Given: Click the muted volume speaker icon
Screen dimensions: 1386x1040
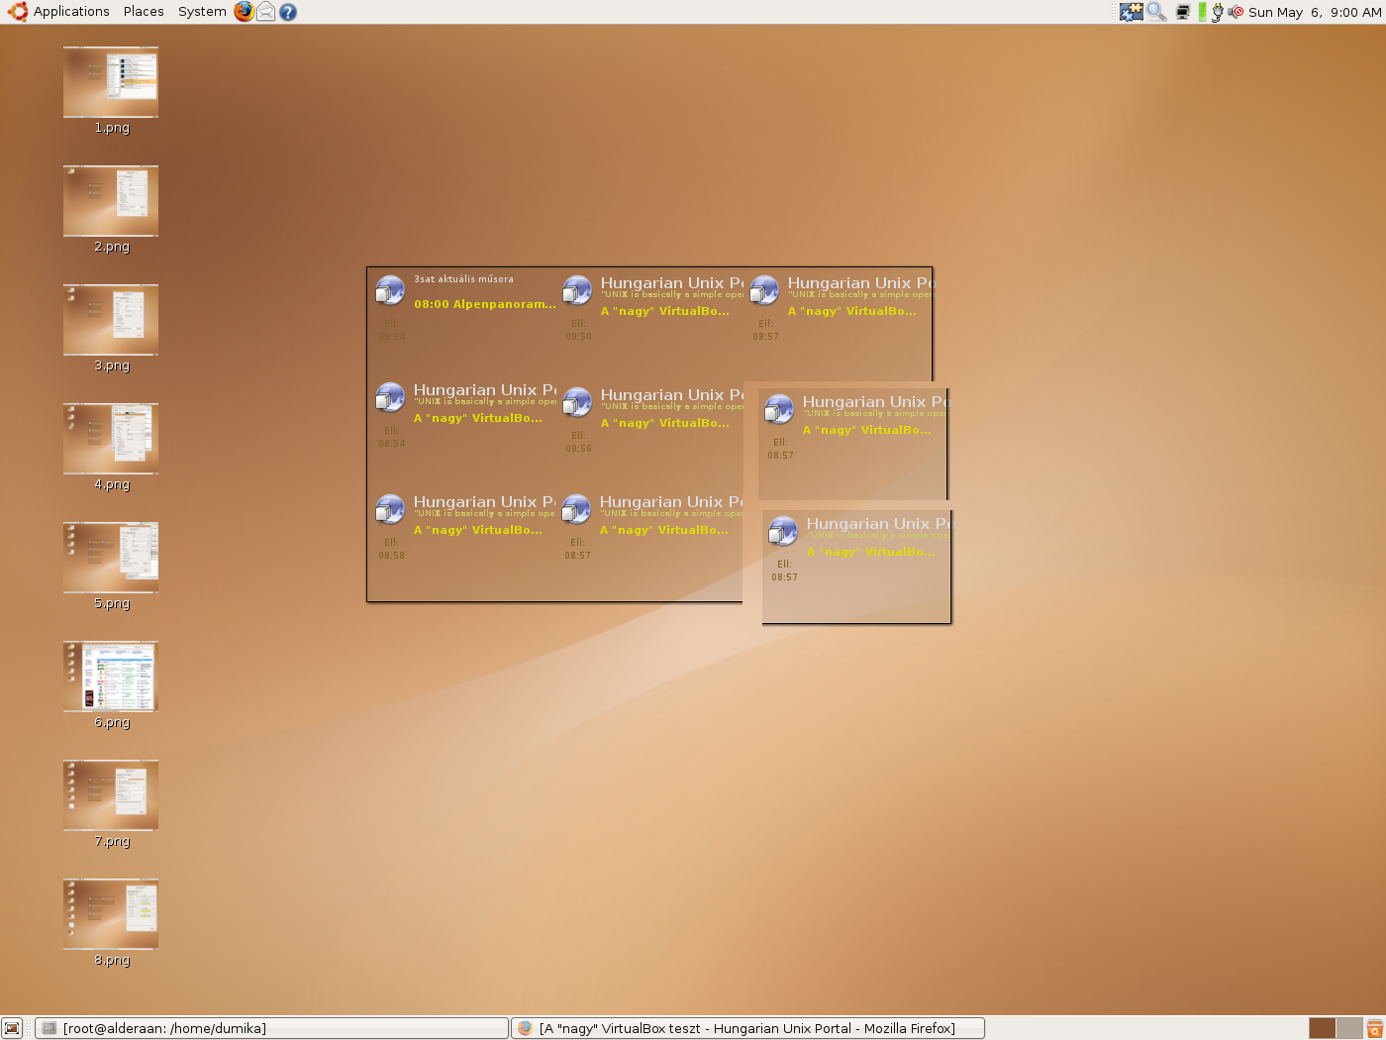Looking at the screenshot, I should [1236, 12].
